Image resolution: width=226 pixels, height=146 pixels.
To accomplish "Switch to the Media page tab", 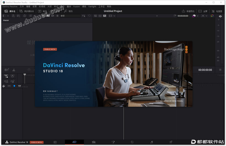I will coord(55,142).
